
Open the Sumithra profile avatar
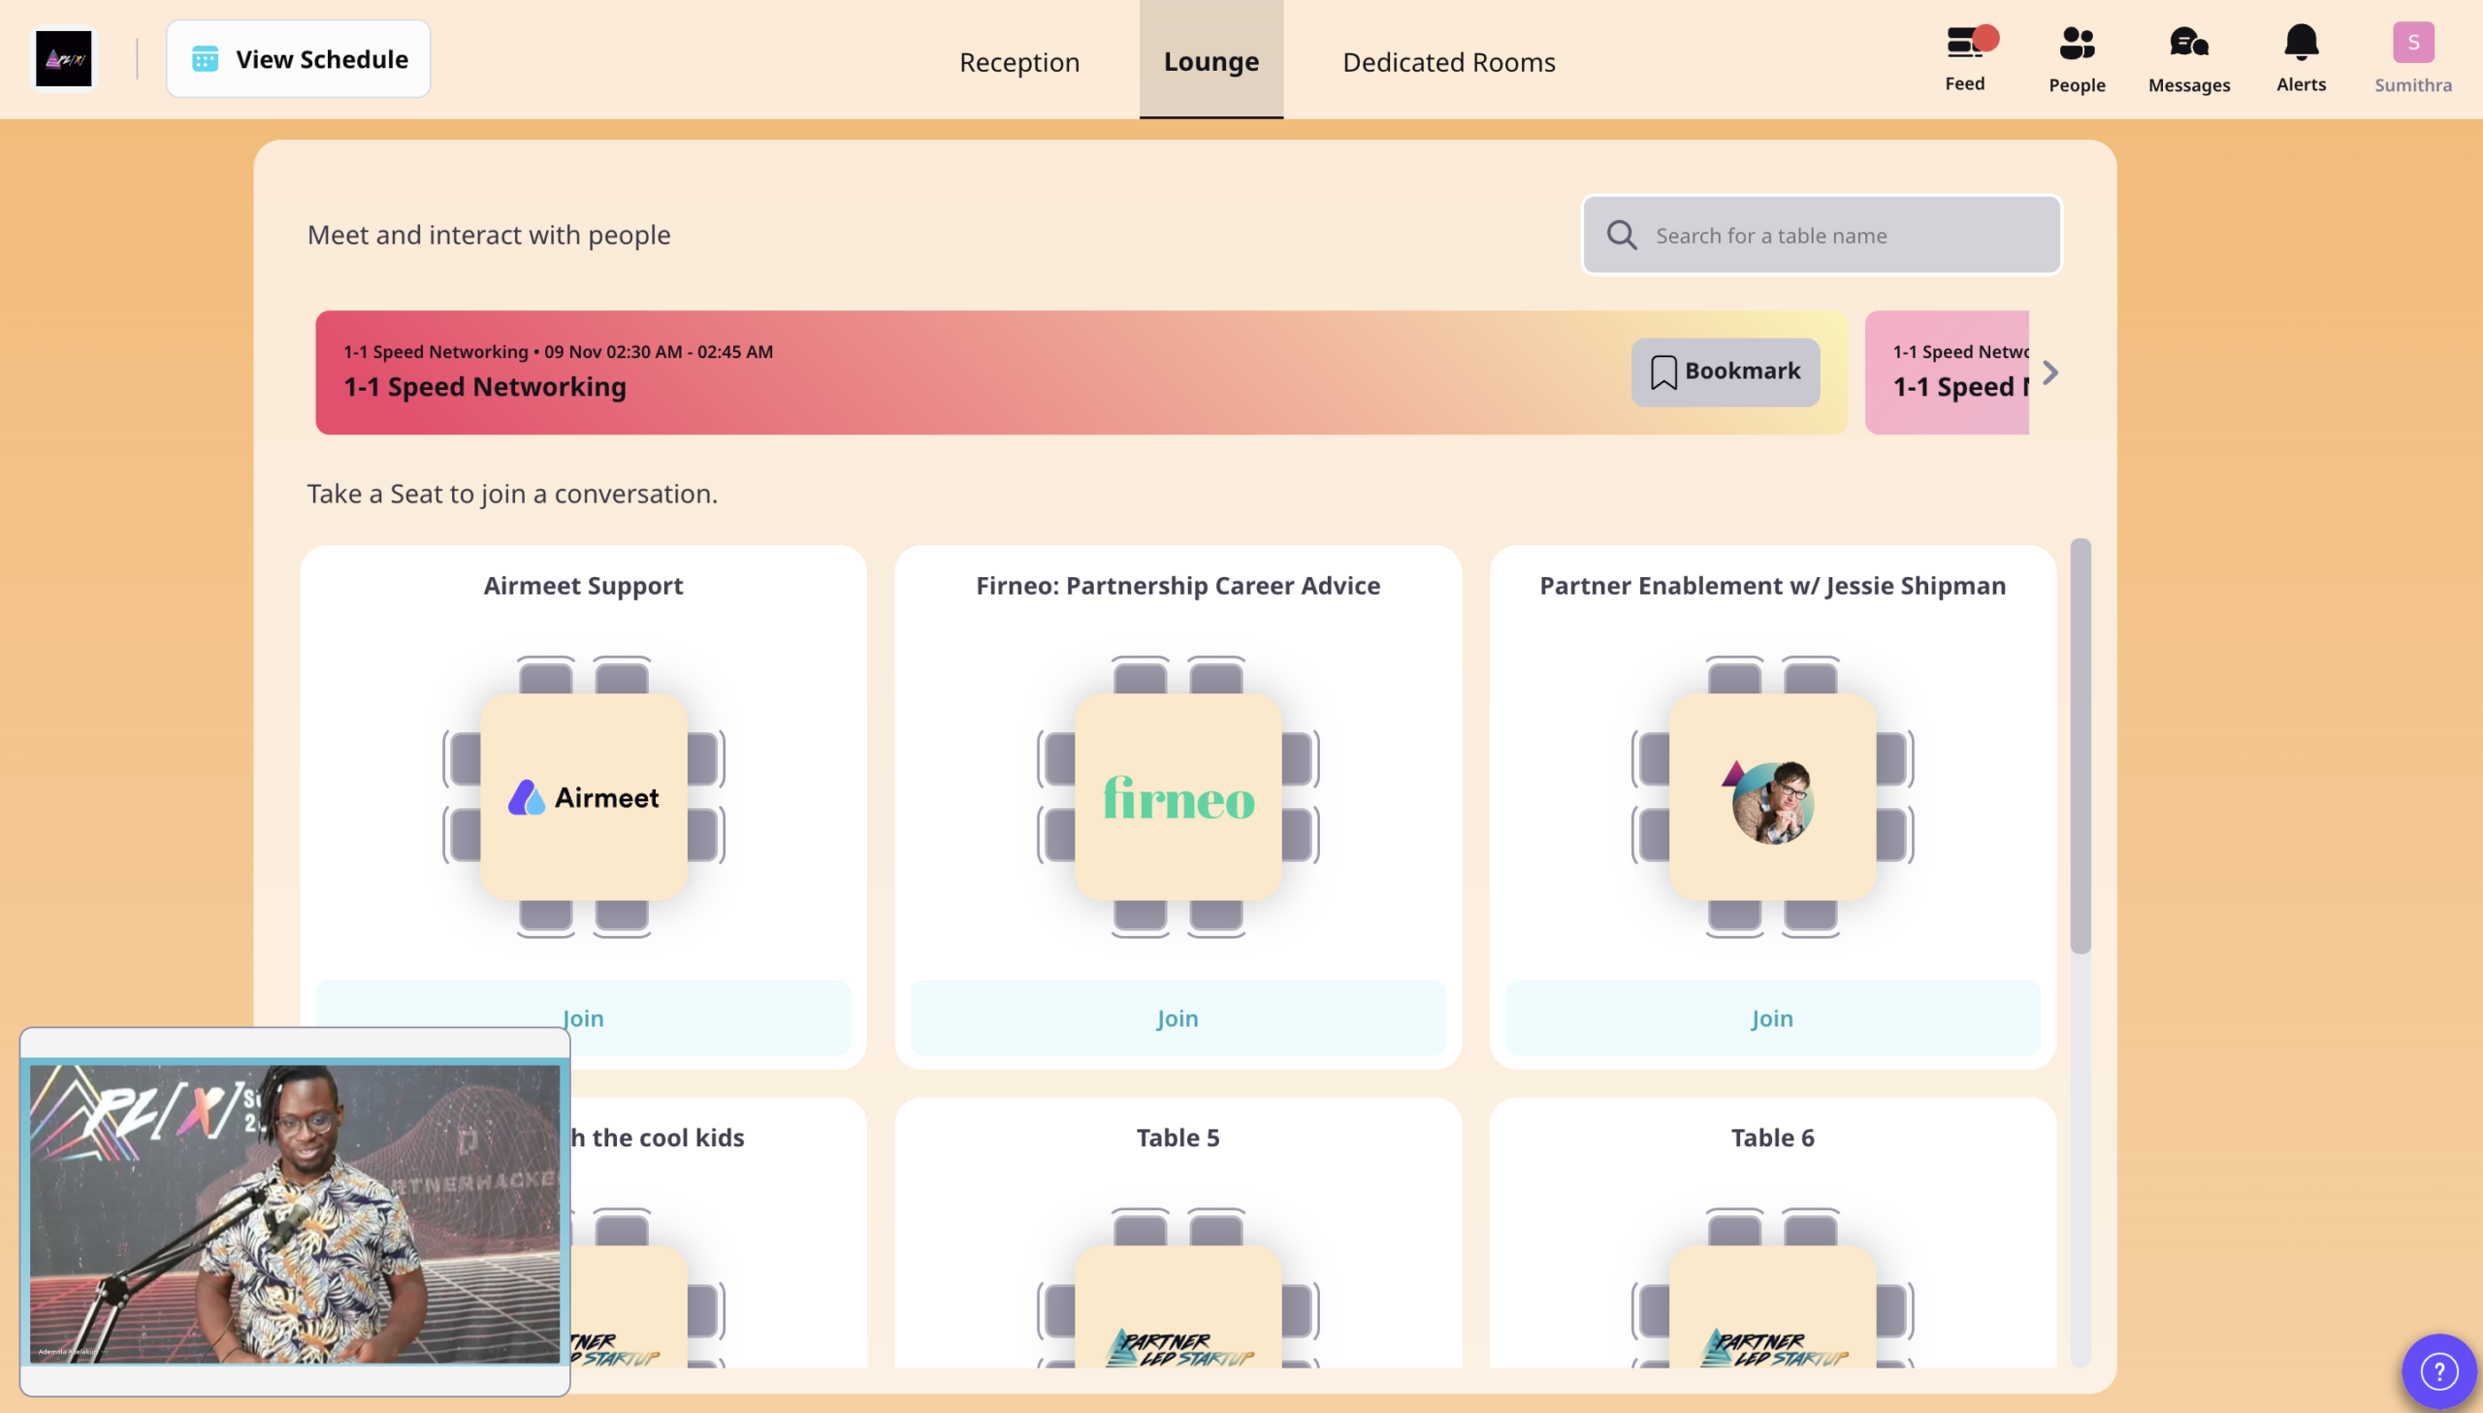coord(2412,43)
